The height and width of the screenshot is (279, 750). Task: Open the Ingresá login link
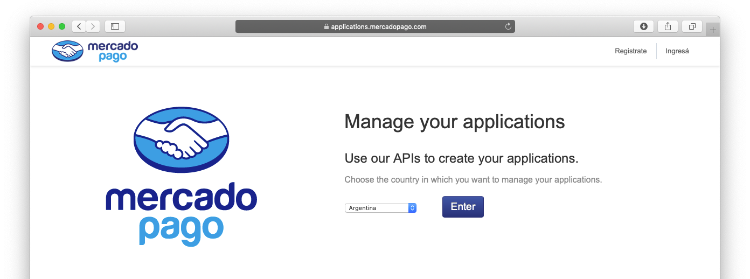[677, 51]
